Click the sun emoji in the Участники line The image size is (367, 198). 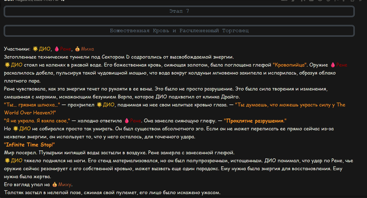35,49
